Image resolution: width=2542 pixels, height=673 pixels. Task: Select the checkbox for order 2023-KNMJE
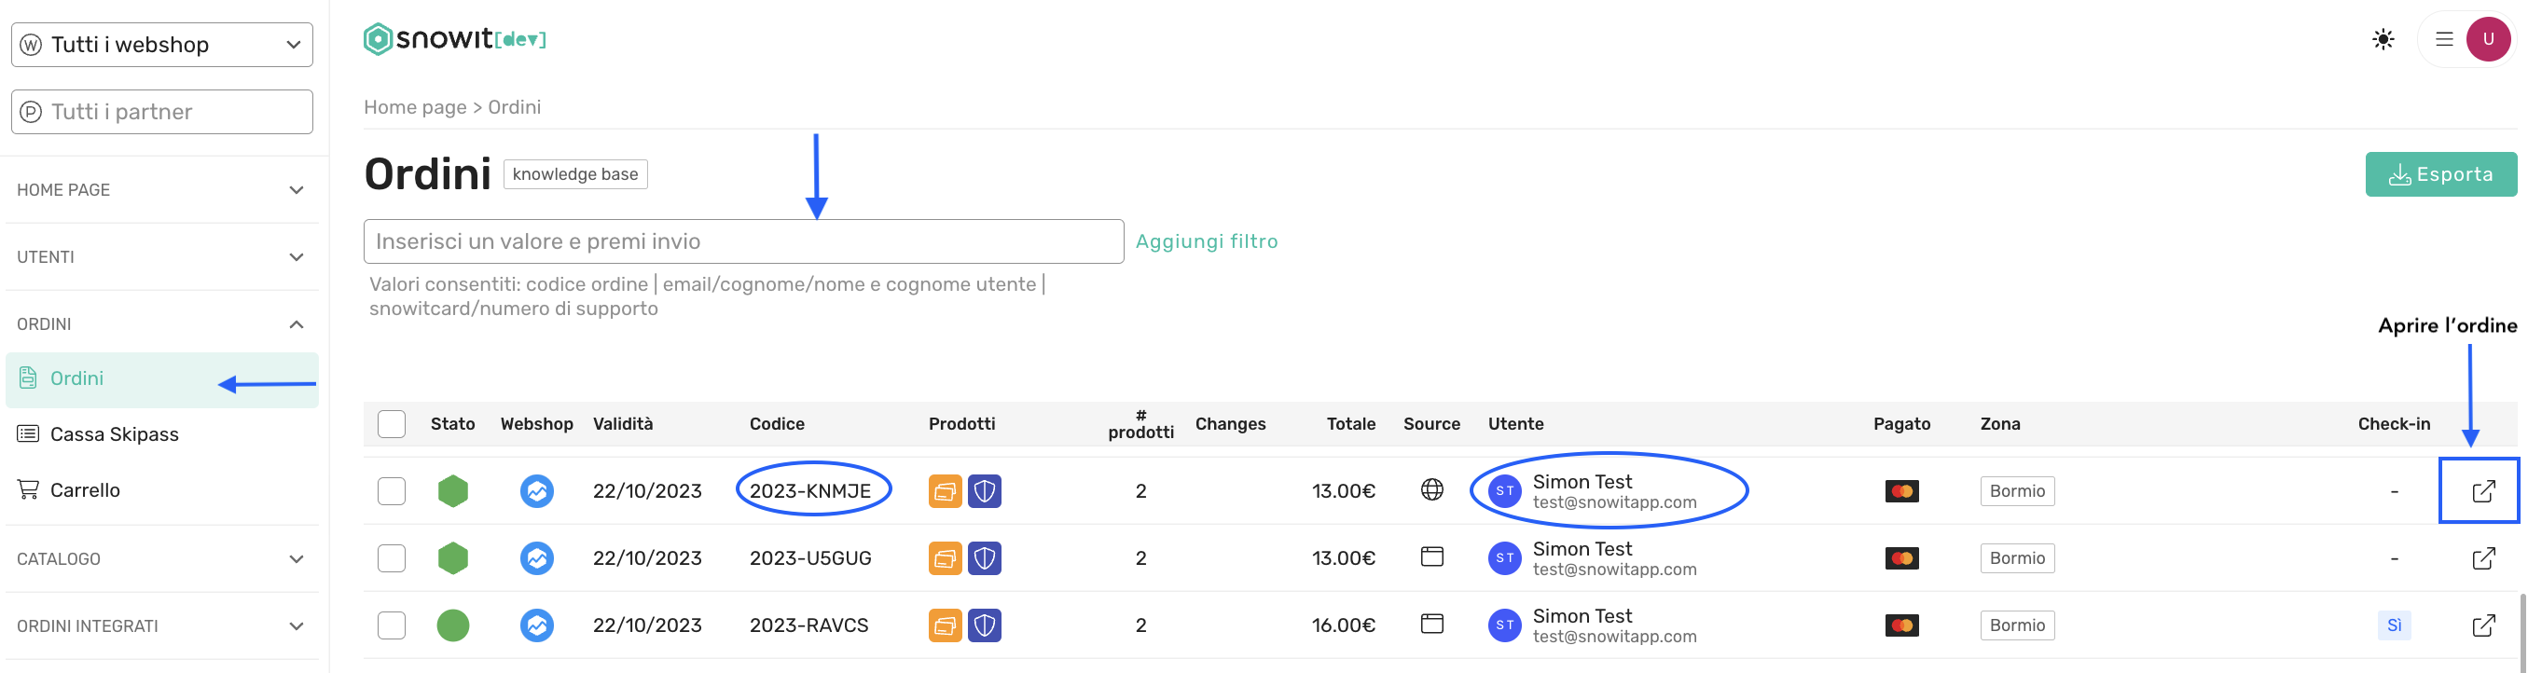392,490
